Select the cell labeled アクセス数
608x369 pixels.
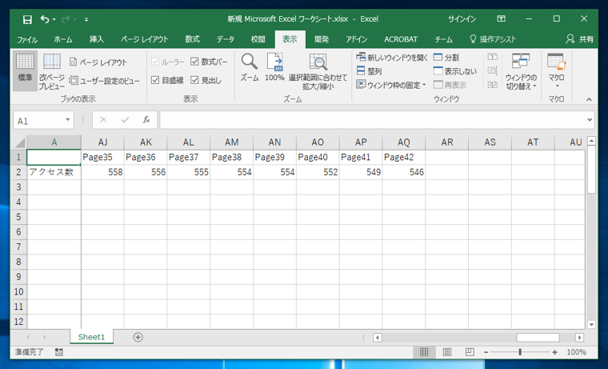[54, 172]
